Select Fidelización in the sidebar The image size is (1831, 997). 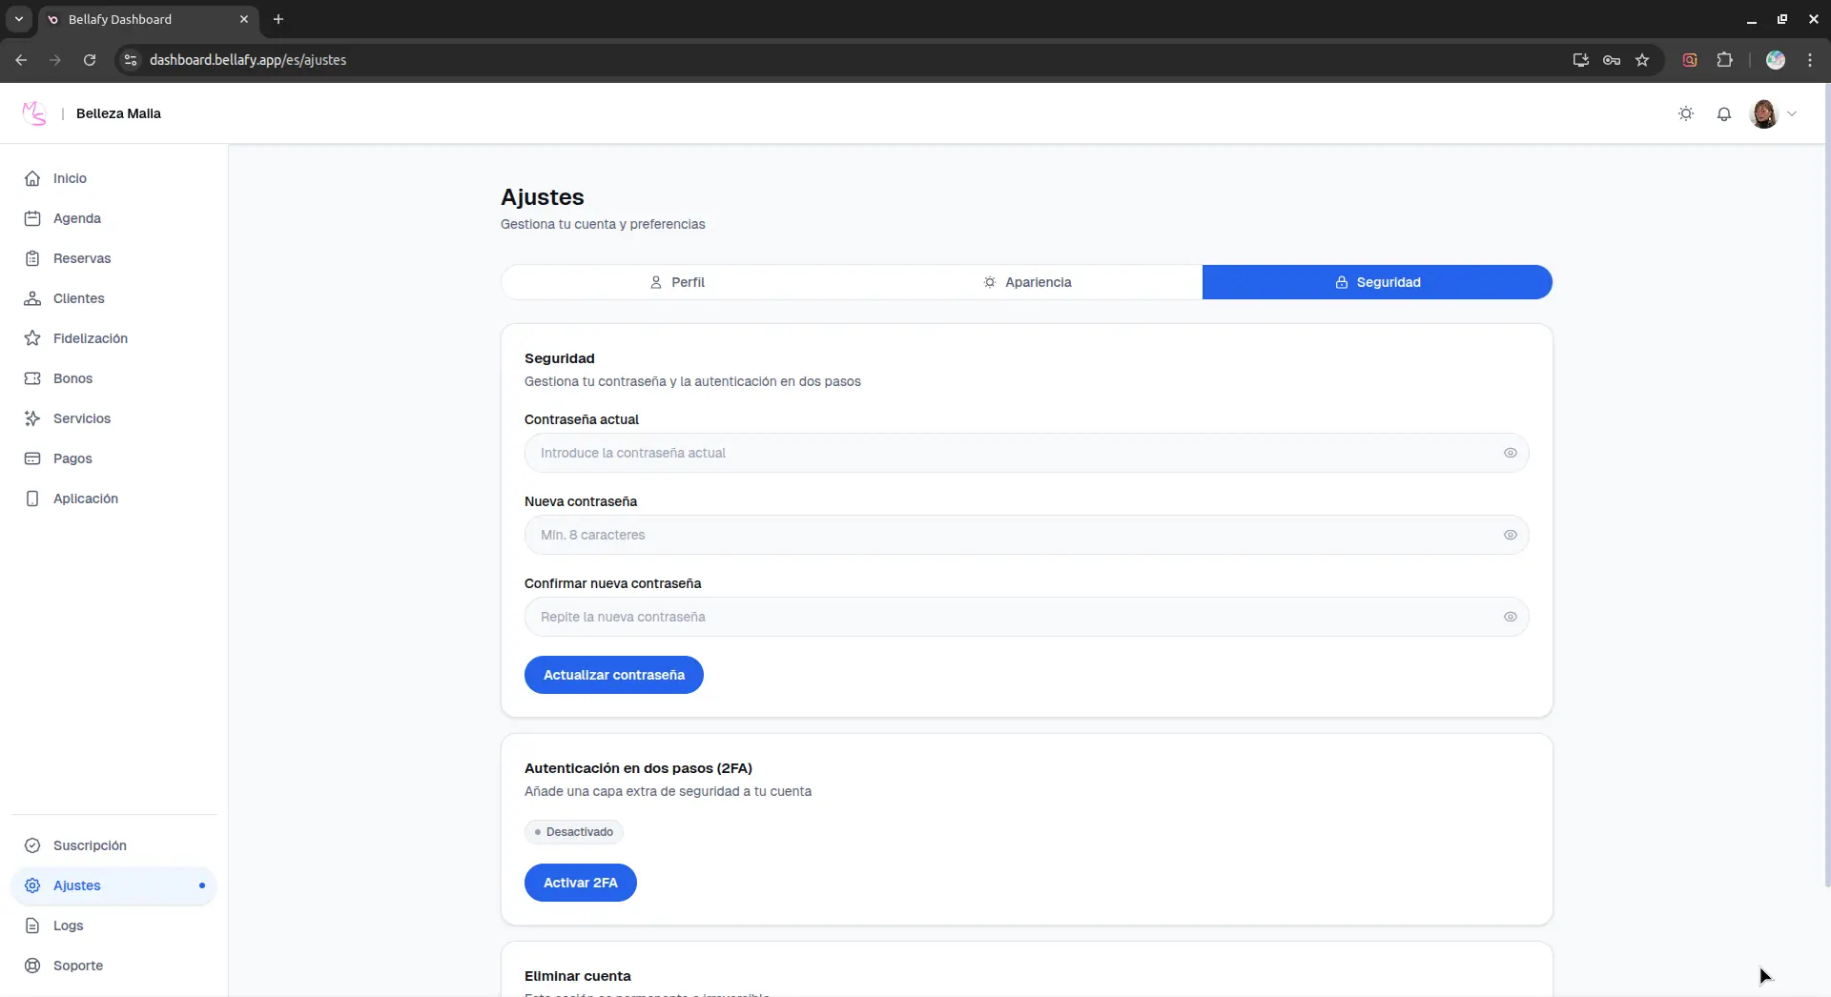(x=91, y=338)
